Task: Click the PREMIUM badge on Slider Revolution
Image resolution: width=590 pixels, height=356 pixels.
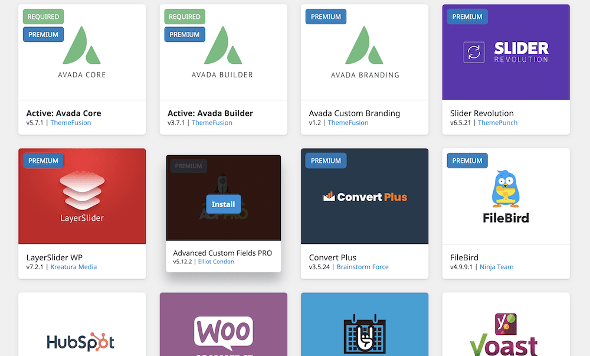Action: pyautogui.click(x=467, y=17)
